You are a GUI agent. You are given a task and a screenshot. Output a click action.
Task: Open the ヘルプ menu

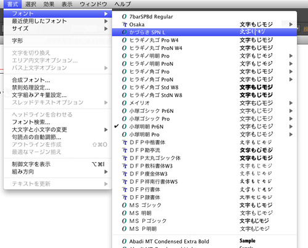point(123,4)
